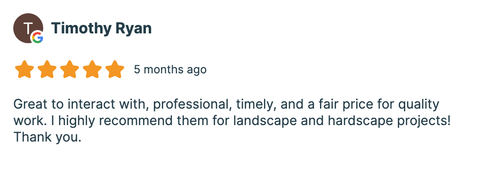Click the fifth orange star
This screenshot has height=174, width=480.
pyautogui.click(x=115, y=70)
